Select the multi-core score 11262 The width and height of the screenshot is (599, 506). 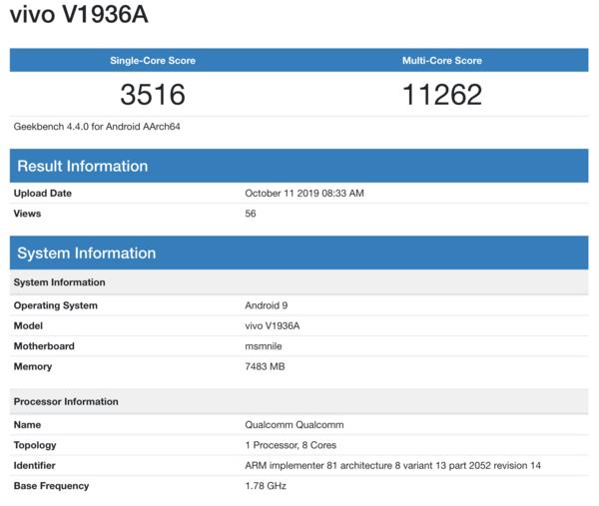tap(441, 95)
